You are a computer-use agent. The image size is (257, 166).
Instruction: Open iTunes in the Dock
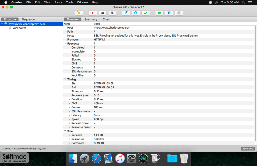(x=120, y=158)
